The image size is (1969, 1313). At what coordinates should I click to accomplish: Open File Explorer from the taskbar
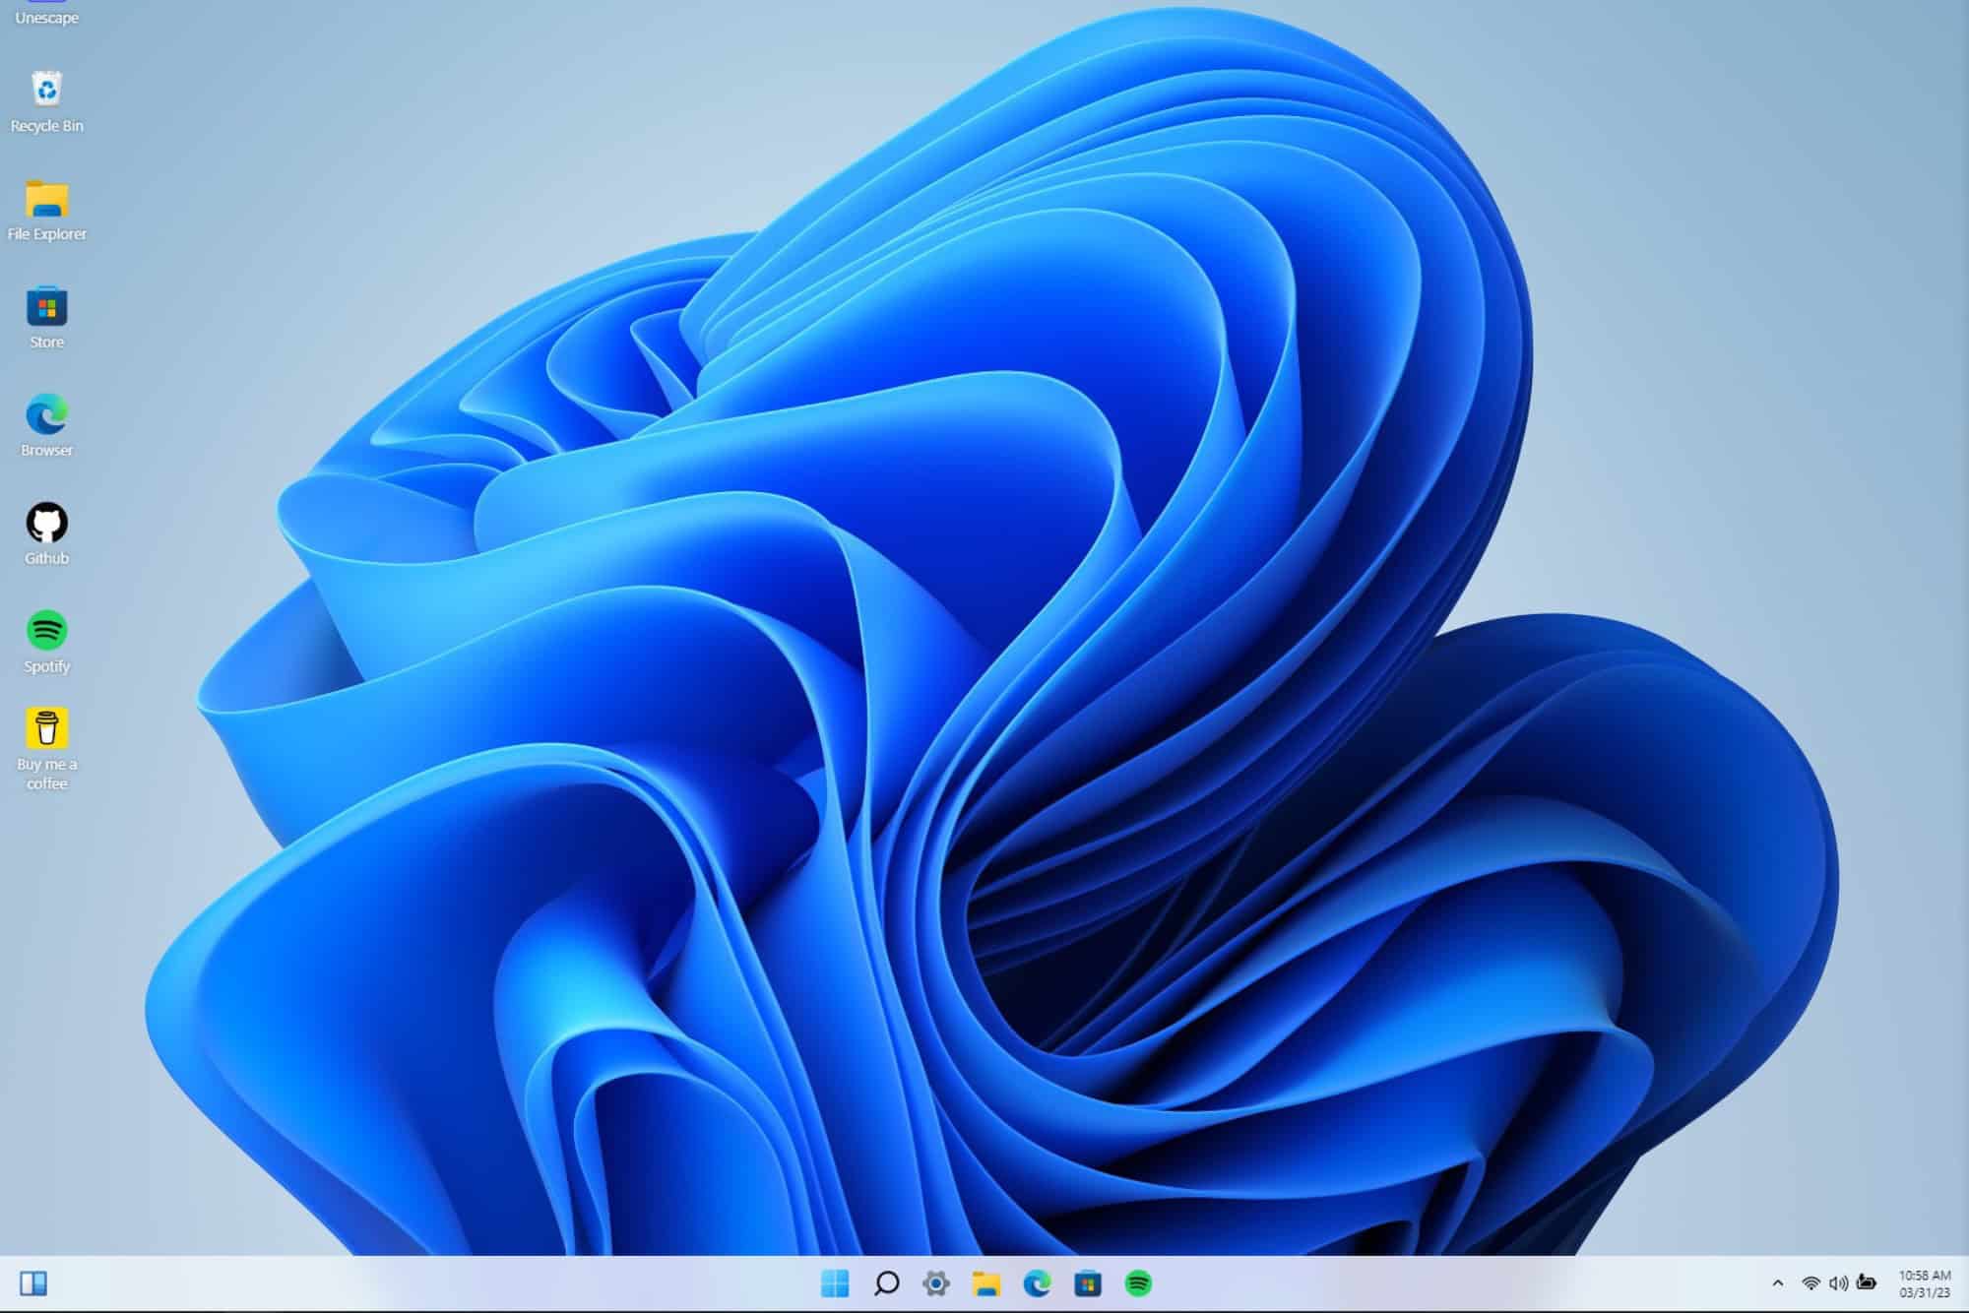(x=986, y=1283)
